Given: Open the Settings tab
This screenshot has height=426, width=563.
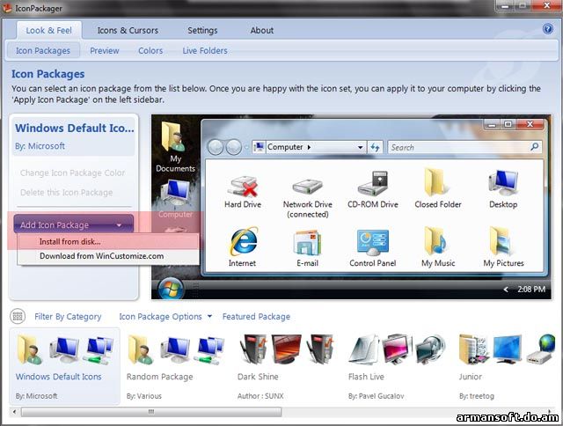Looking at the screenshot, I should click(202, 31).
